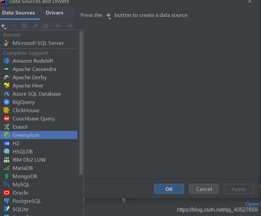Choose Apache Cassandra data source
261x216 pixels.
coord(39,69)
